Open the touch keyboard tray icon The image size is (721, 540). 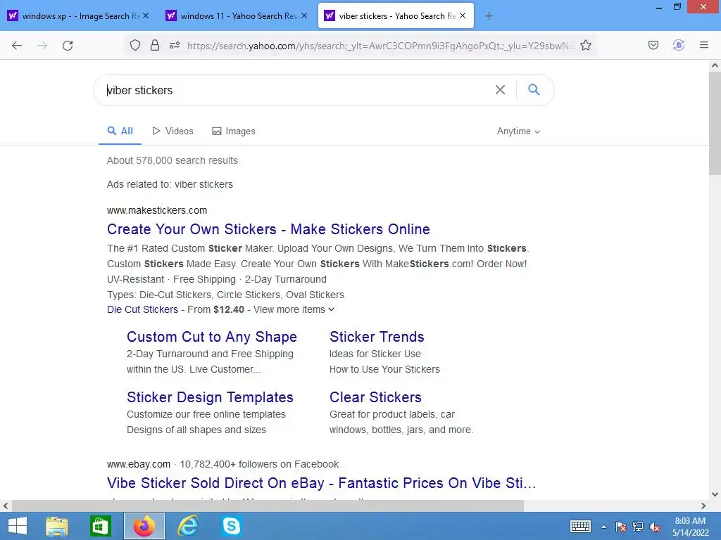click(x=580, y=526)
